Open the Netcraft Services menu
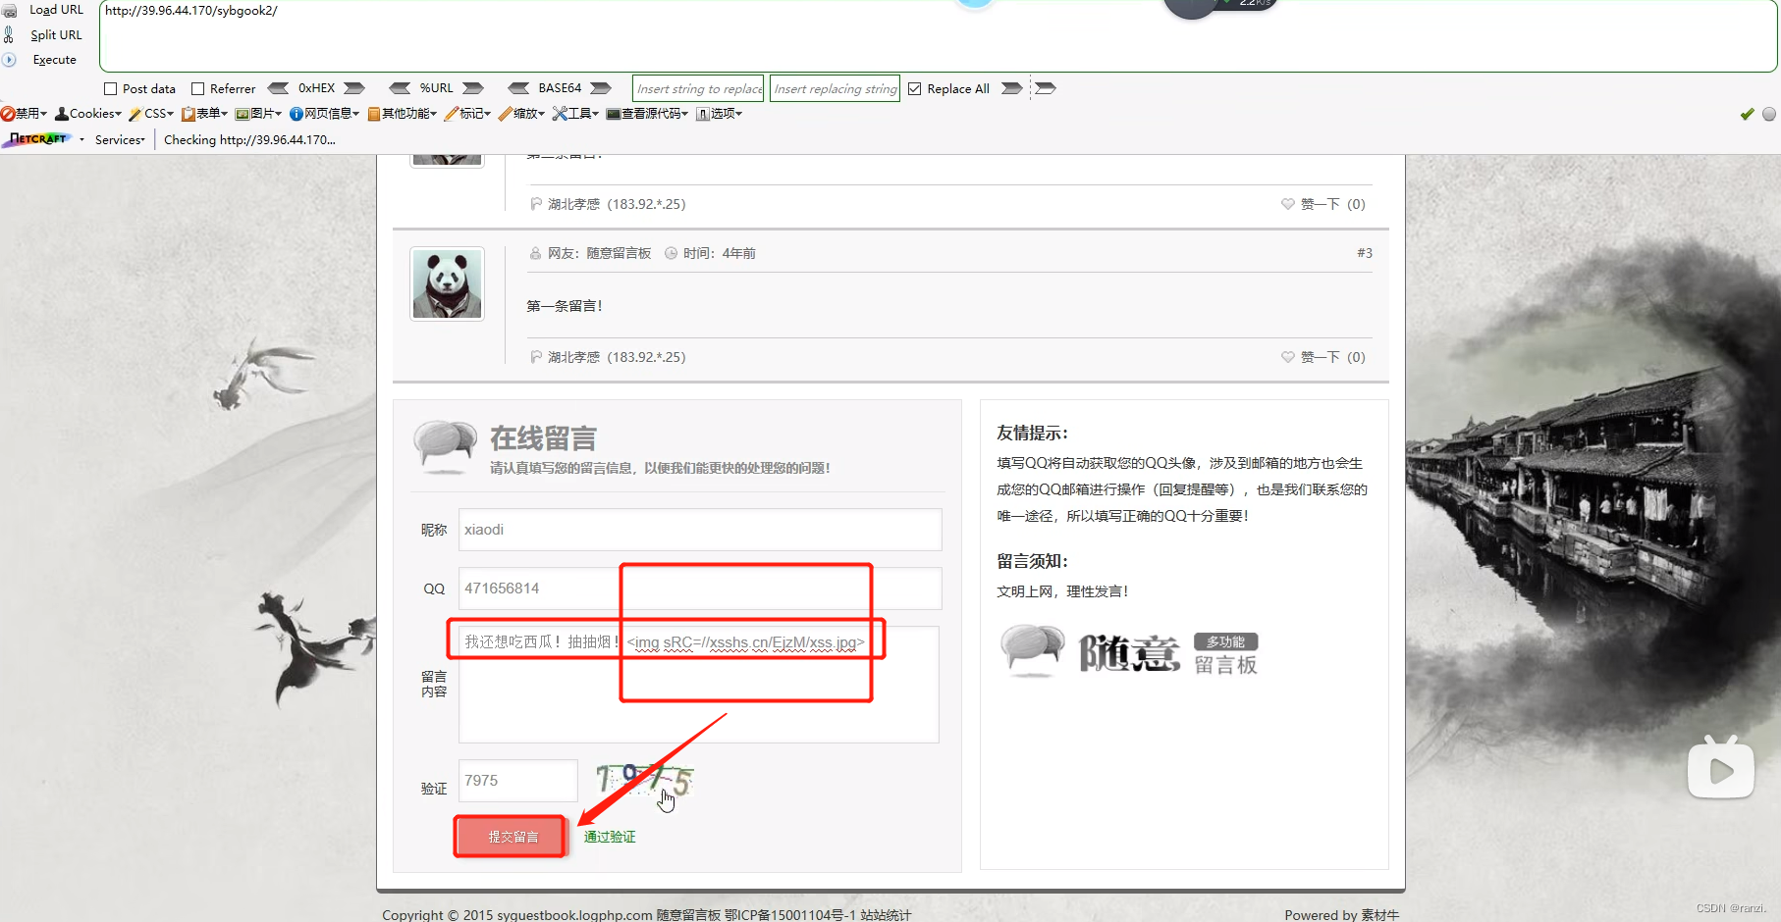 (120, 140)
